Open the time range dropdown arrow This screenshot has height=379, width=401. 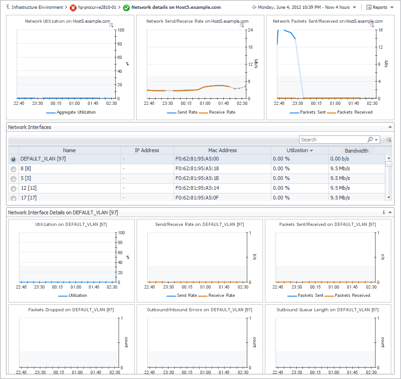coord(354,7)
